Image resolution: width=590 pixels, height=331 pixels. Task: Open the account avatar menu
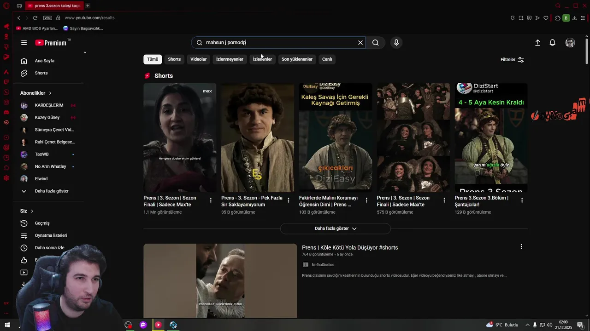(x=570, y=43)
